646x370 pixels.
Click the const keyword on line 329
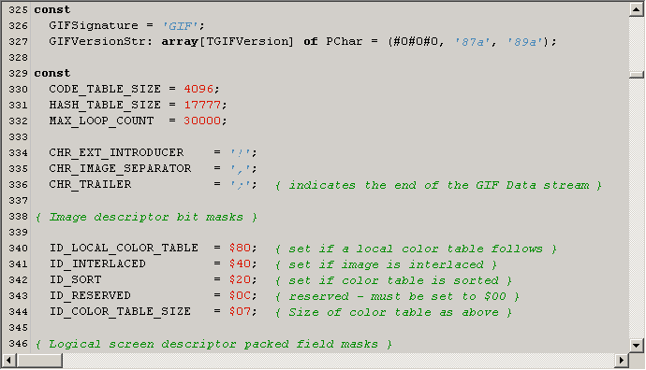point(52,73)
